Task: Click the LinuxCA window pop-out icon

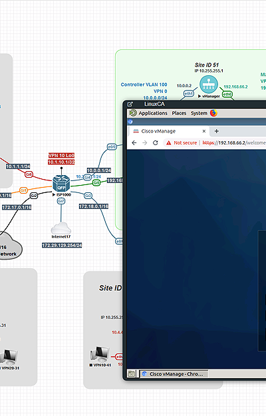Action: point(130,104)
